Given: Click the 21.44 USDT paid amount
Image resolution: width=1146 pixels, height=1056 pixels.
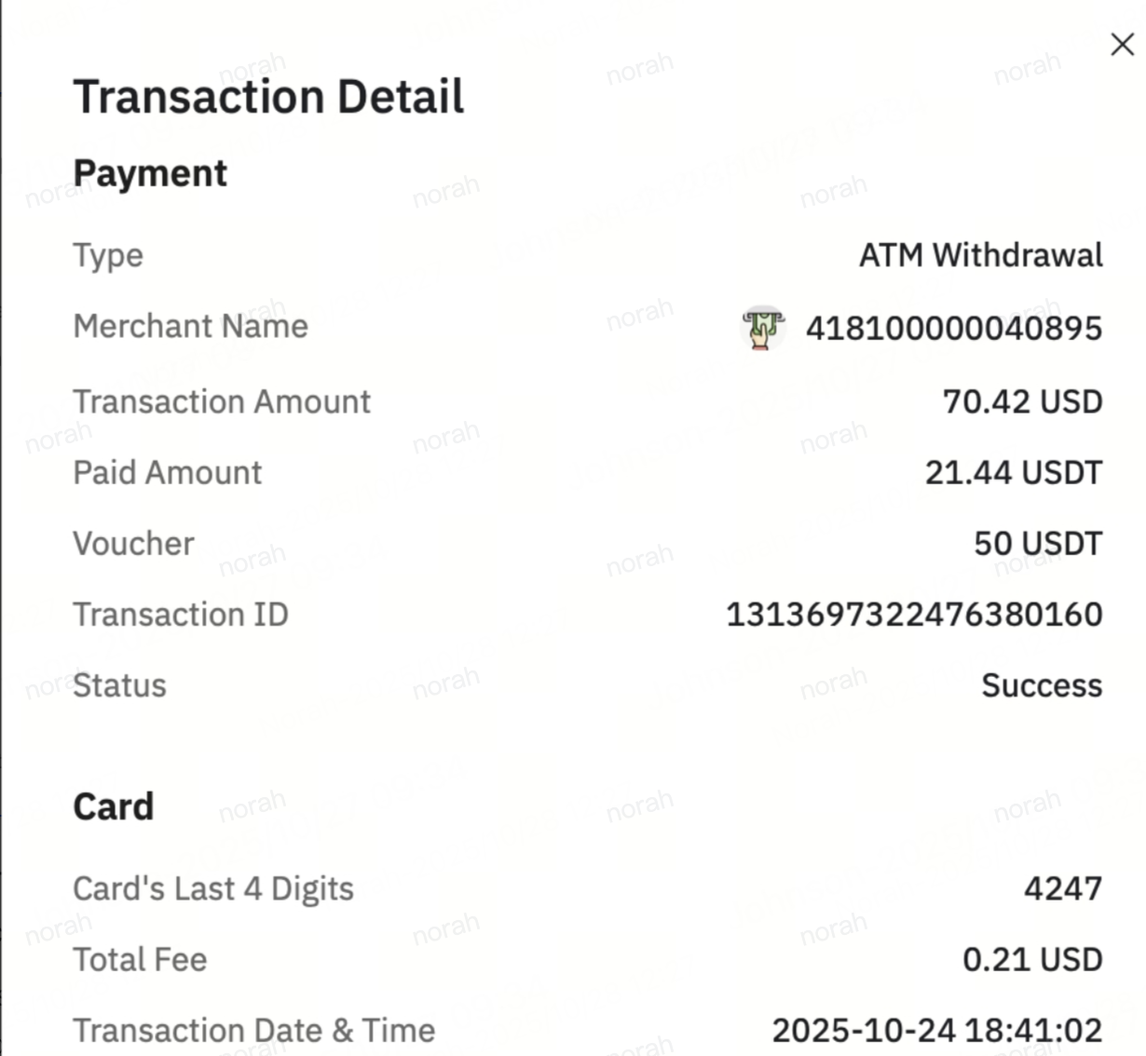Looking at the screenshot, I should click(1013, 472).
